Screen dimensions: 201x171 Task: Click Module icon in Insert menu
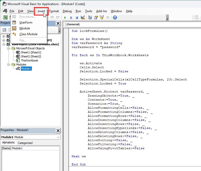pos(14,28)
